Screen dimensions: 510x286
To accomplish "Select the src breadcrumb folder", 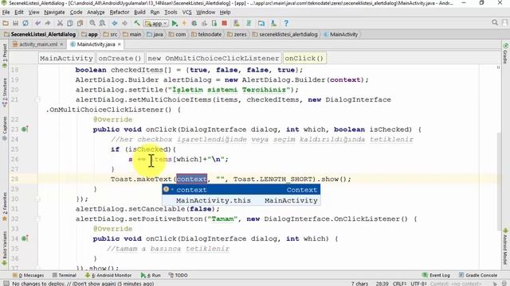I will click(x=110, y=34).
